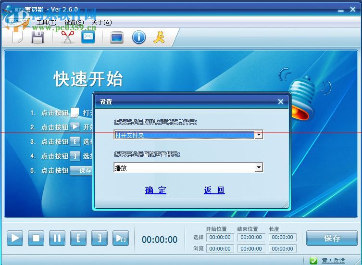Set selection start with left bracket button
Viewport: 362px width, 265px height.
pos(78,238)
